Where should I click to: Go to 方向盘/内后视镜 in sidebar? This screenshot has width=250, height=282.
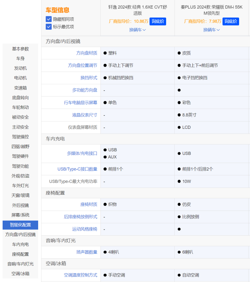[x=20, y=234]
